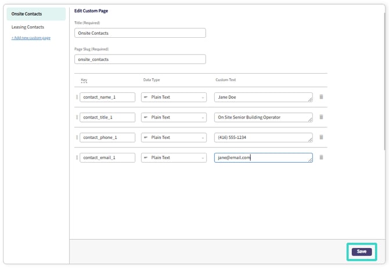This screenshot has width=389, height=269.
Task: Change Data Type for contact_email_1 row
Action: pos(174,157)
